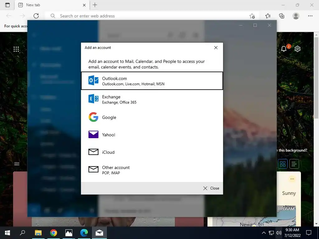
Task: Open taskbar Search
Action: (x=22, y=233)
